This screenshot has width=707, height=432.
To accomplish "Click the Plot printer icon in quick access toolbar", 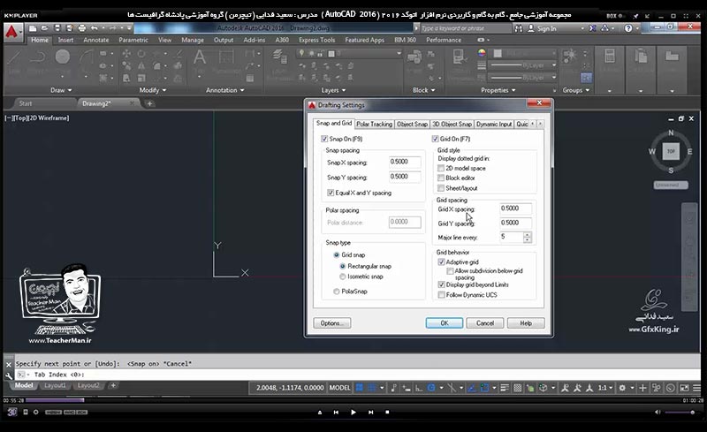I will pos(81,28).
